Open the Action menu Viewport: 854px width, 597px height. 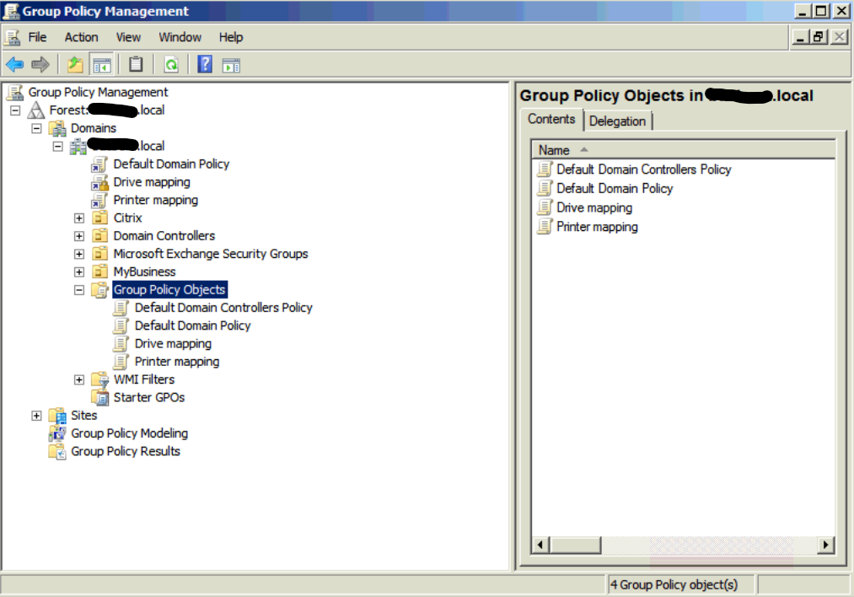pos(81,37)
